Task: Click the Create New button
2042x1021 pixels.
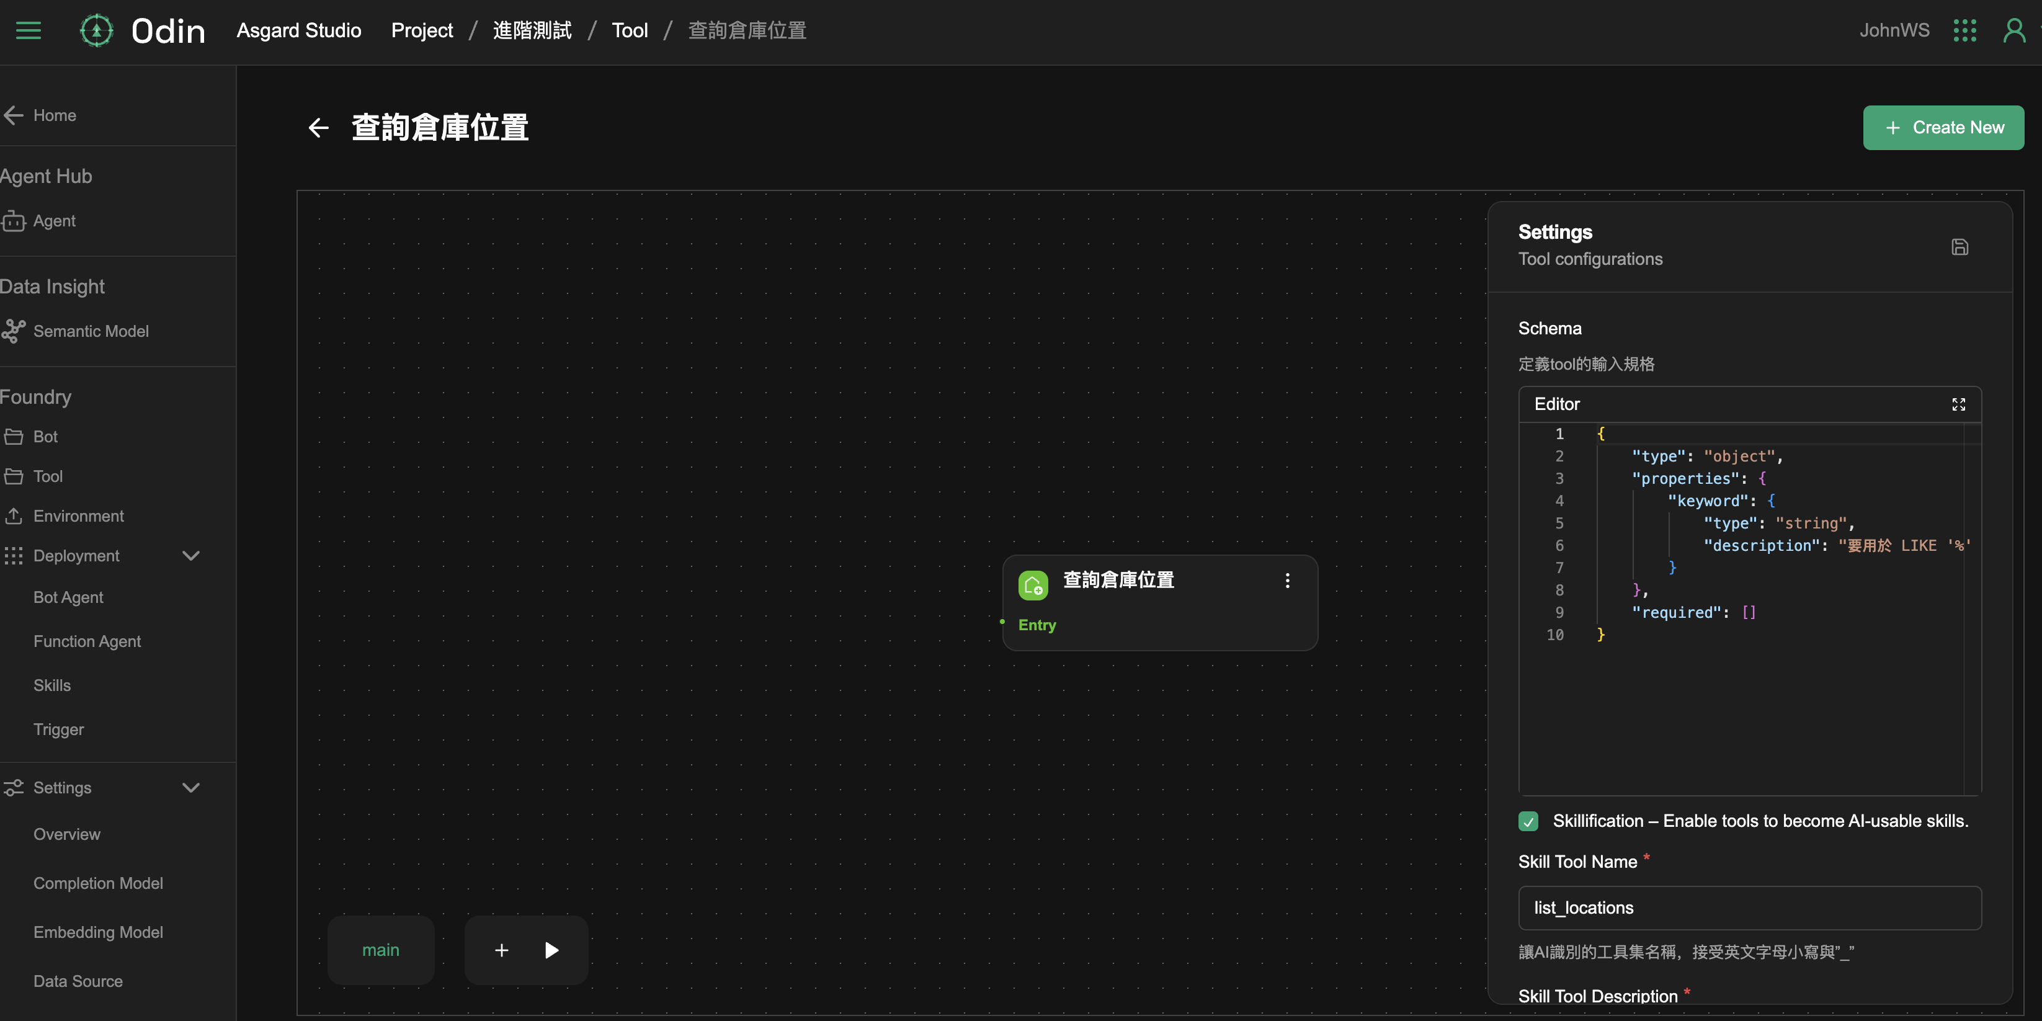Action: [x=1943, y=128]
